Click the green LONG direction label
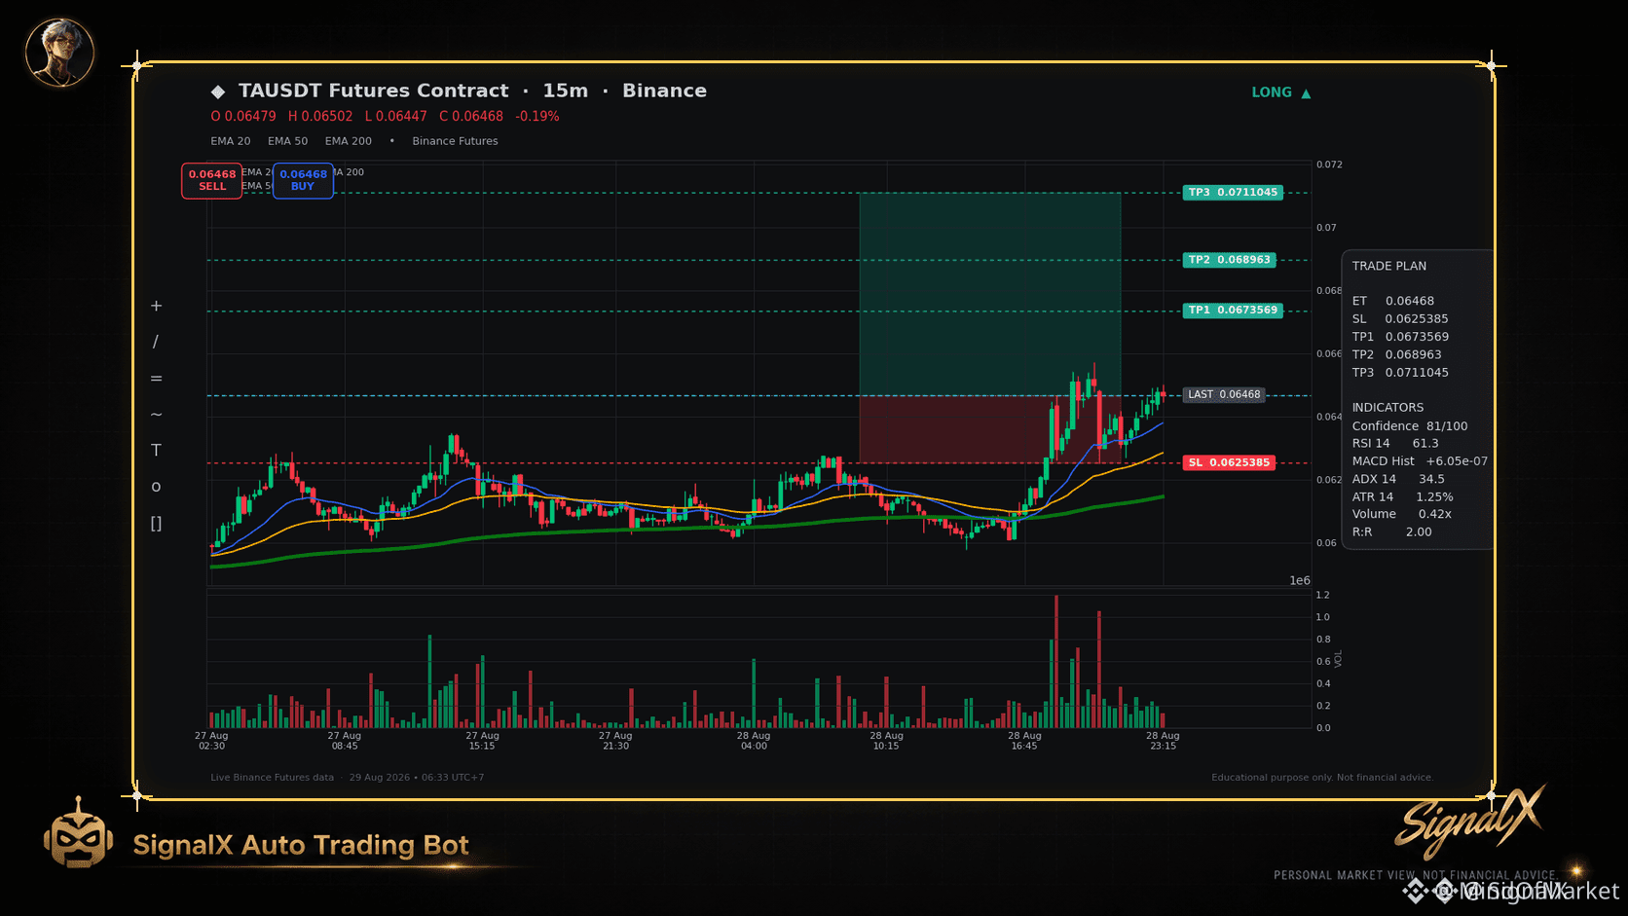1628x916 pixels. point(1272,92)
